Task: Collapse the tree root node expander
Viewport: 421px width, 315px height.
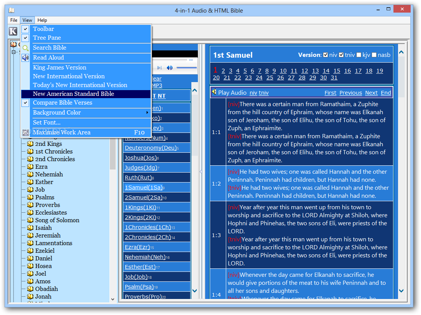Action: (14, 52)
